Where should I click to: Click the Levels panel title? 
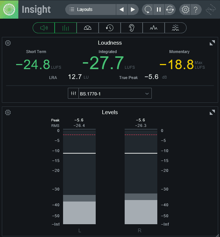click(x=110, y=112)
